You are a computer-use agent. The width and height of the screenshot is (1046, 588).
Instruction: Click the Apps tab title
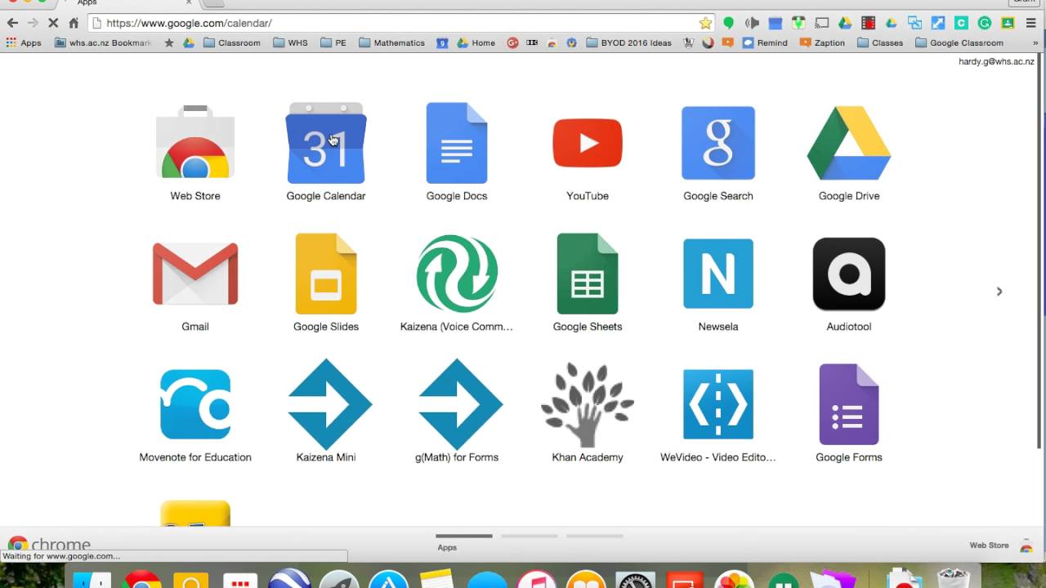[87, 3]
